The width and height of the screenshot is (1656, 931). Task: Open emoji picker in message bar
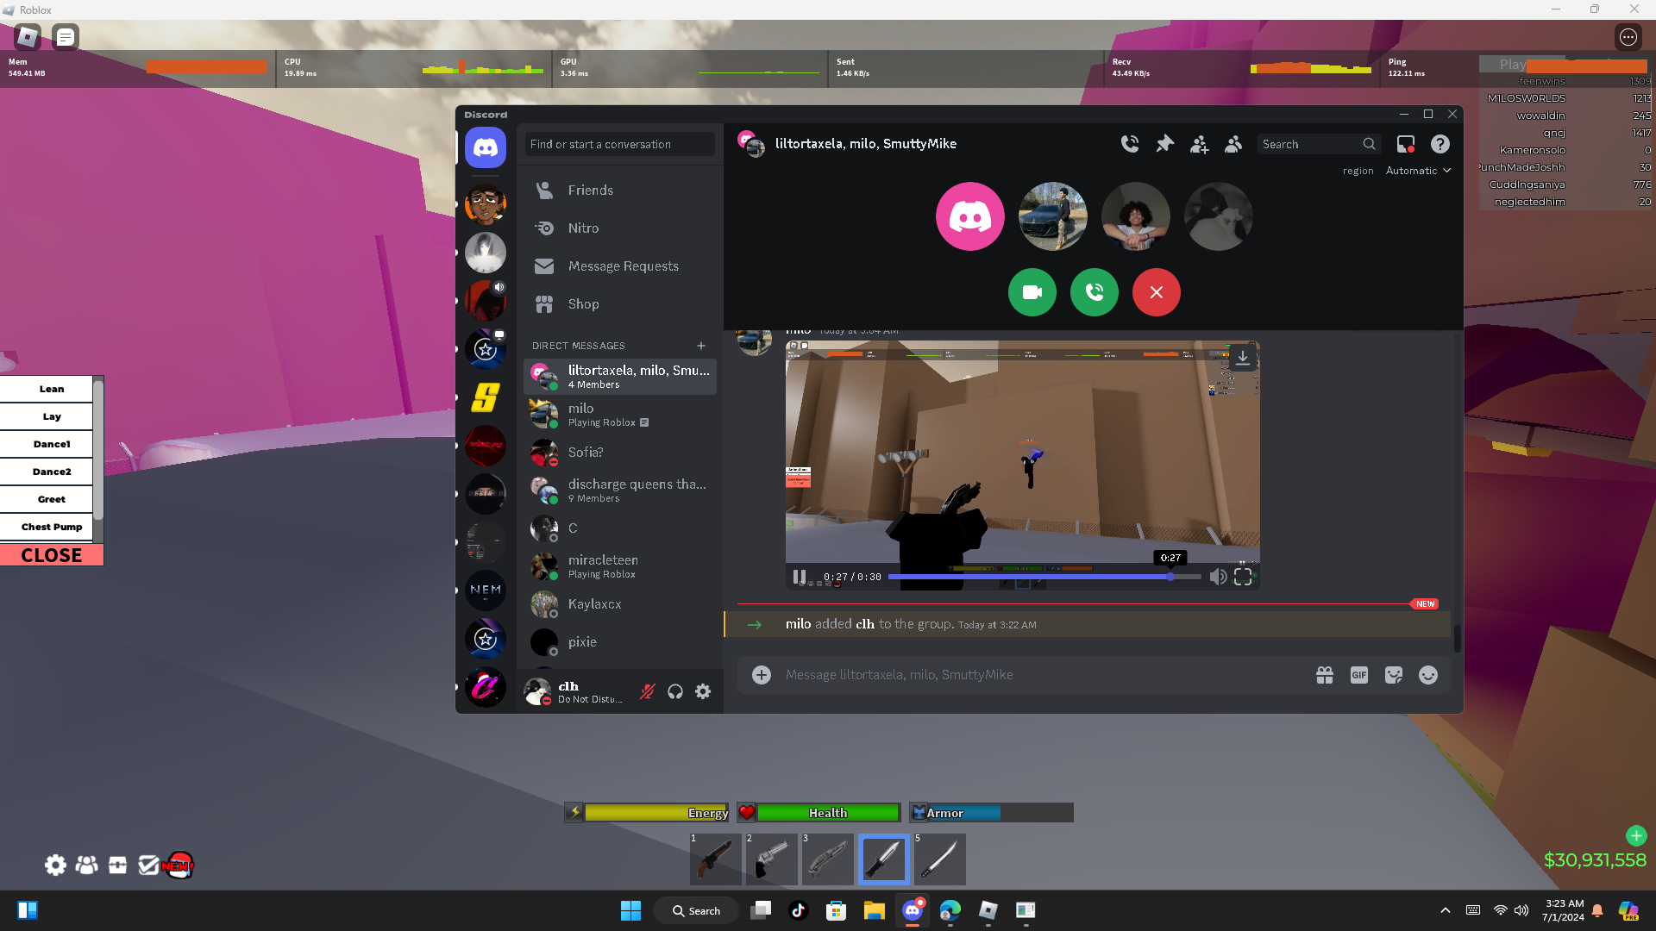point(1428,675)
